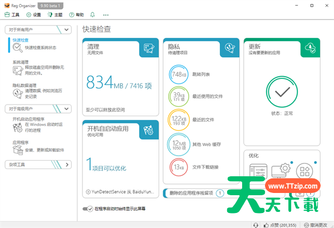The height and width of the screenshot is (228, 334).
Task: Click the 清理 card corner icon
Action: 149,48
